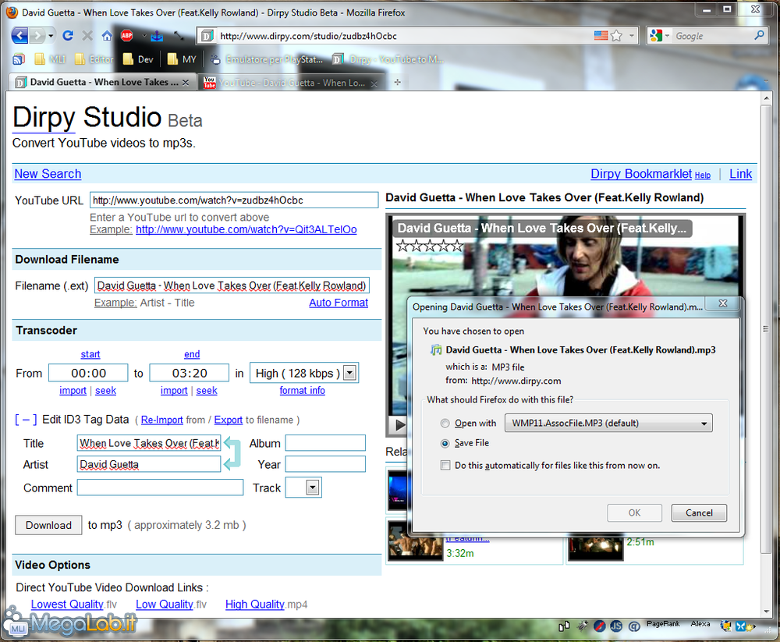780x642 pixels.
Task: Toggle the JS status bar icon
Action: pyautogui.click(x=616, y=626)
